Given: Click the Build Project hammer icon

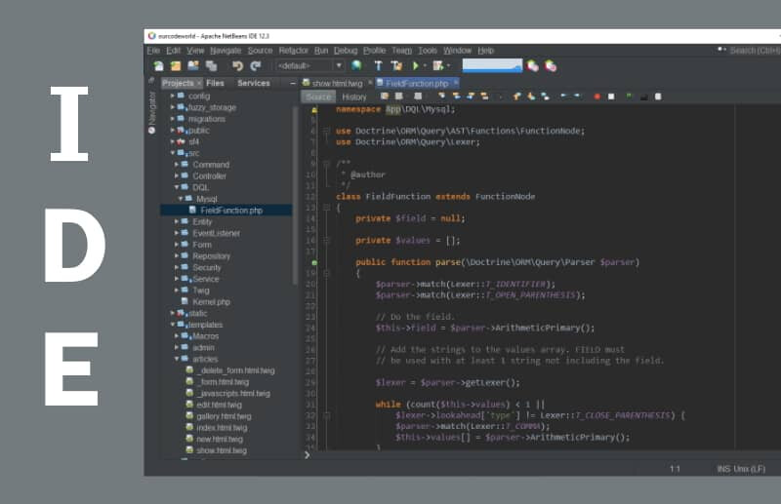Looking at the screenshot, I should click(379, 66).
